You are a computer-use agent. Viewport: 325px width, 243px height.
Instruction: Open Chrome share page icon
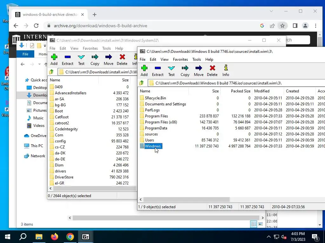[272, 26]
